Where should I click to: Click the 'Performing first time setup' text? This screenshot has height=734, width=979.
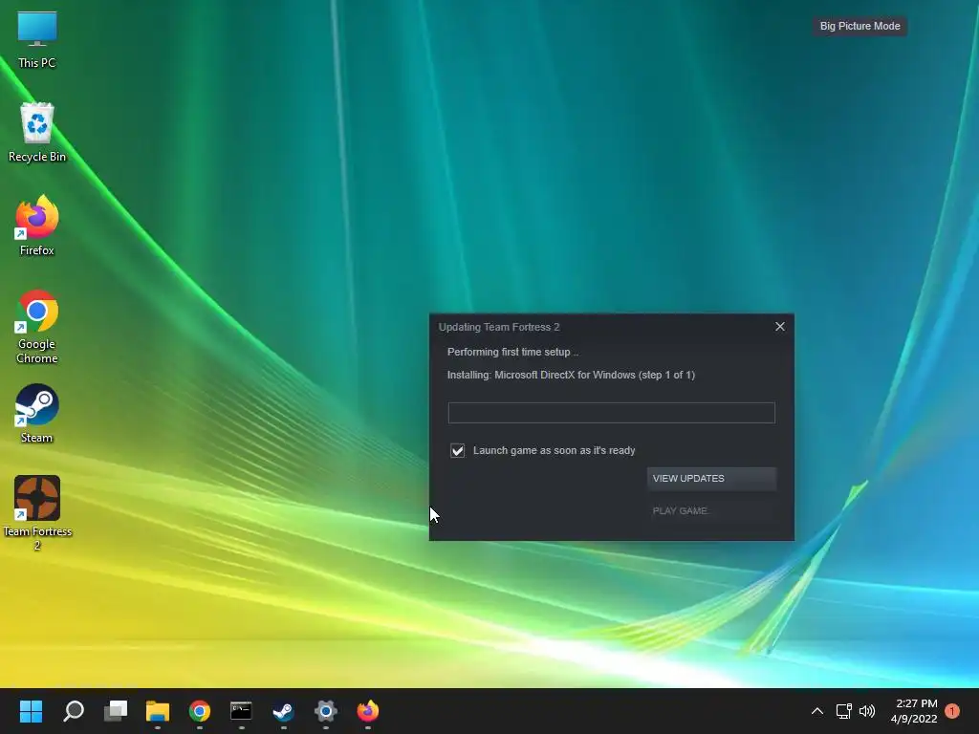point(512,352)
